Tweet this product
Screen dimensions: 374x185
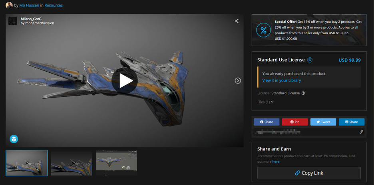323,122
